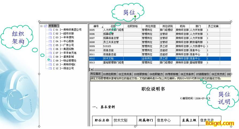239x129 pixels.
Task: Switch to the 05考核标准 tab
Action: [171, 74]
